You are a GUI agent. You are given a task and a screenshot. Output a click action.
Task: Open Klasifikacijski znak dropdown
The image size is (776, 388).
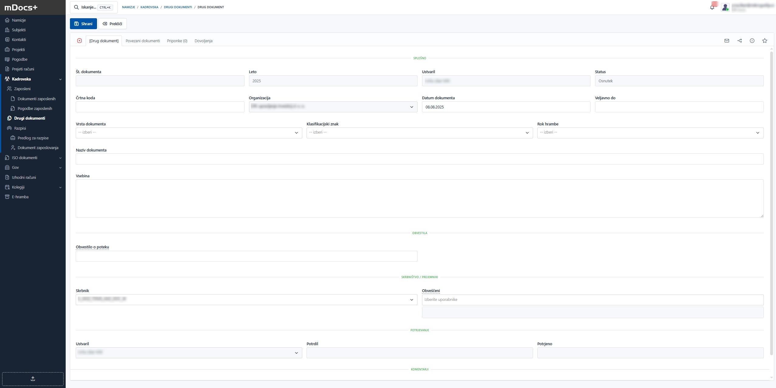(419, 133)
